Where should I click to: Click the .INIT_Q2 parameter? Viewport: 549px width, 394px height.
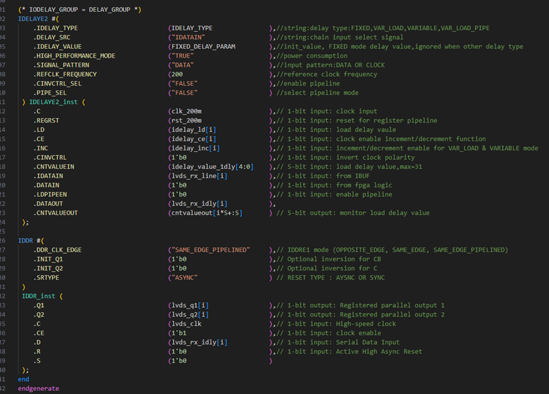pos(48,269)
